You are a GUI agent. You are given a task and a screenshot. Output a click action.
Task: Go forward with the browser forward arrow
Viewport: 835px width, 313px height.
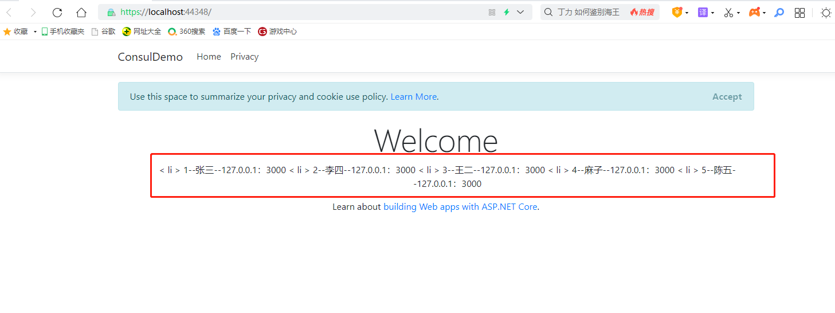tap(33, 12)
